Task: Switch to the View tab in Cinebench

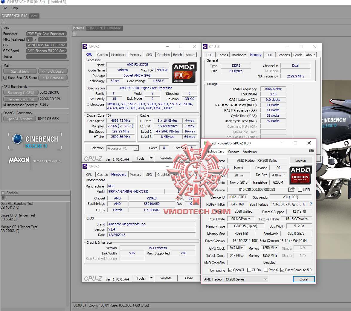Action: 34,16
